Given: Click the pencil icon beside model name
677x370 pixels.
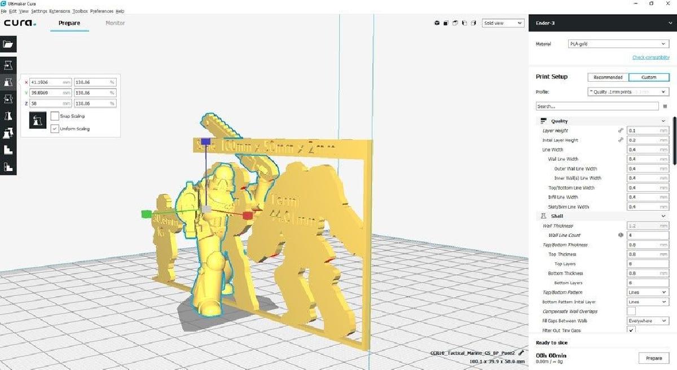Looking at the screenshot, I should 521,353.
